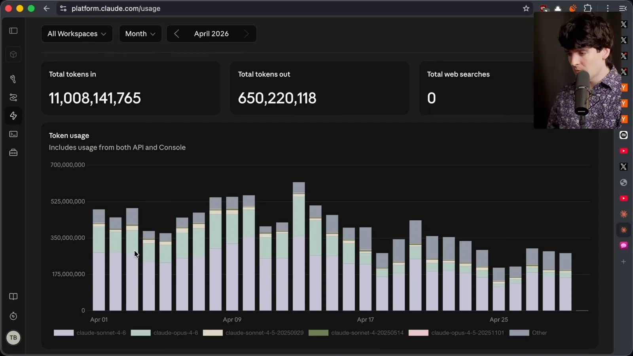
Task: Toggle claude-sonnet-4-6 legend swatch
Action: [64, 333]
